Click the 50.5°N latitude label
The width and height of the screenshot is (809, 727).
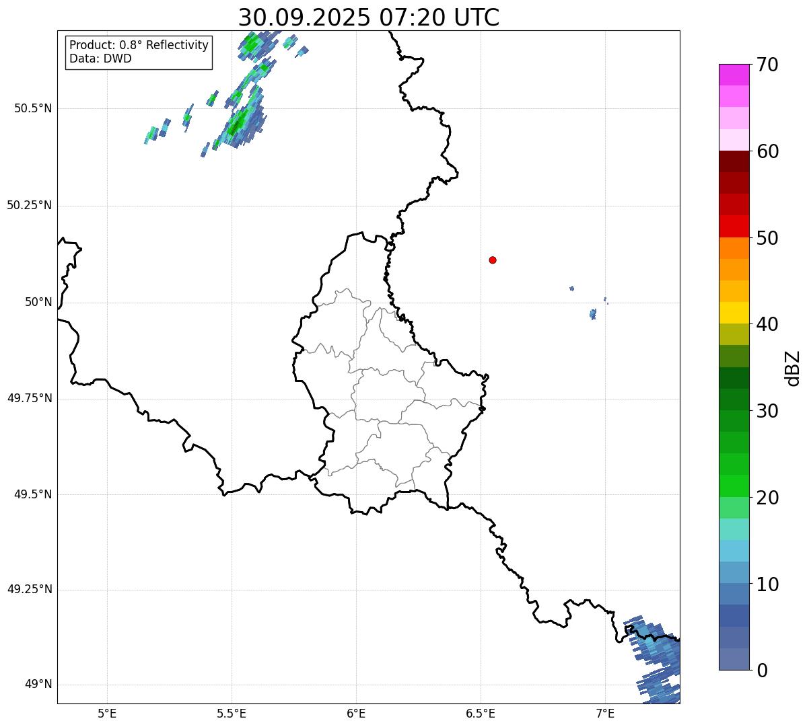tap(33, 108)
